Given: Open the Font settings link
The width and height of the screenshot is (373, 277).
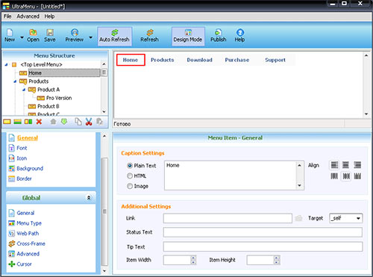Looking at the screenshot, I should click(x=22, y=148).
